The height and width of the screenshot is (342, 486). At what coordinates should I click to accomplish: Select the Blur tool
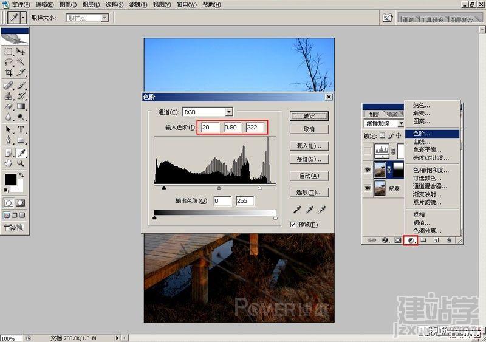(x=9, y=117)
